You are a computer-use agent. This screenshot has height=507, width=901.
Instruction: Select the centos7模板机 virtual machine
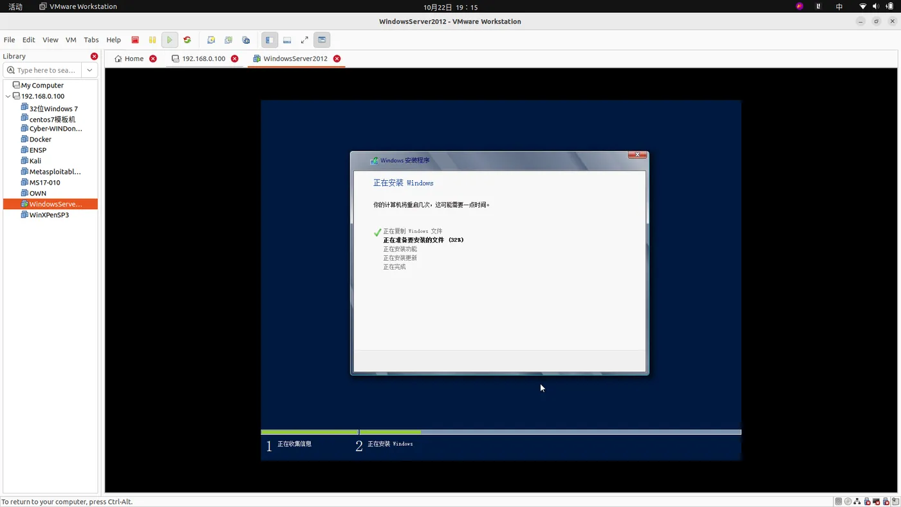point(48,119)
